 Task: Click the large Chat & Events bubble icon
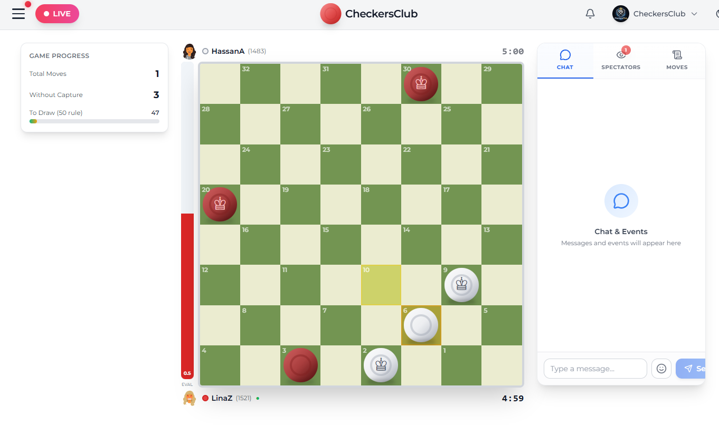point(621,201)
